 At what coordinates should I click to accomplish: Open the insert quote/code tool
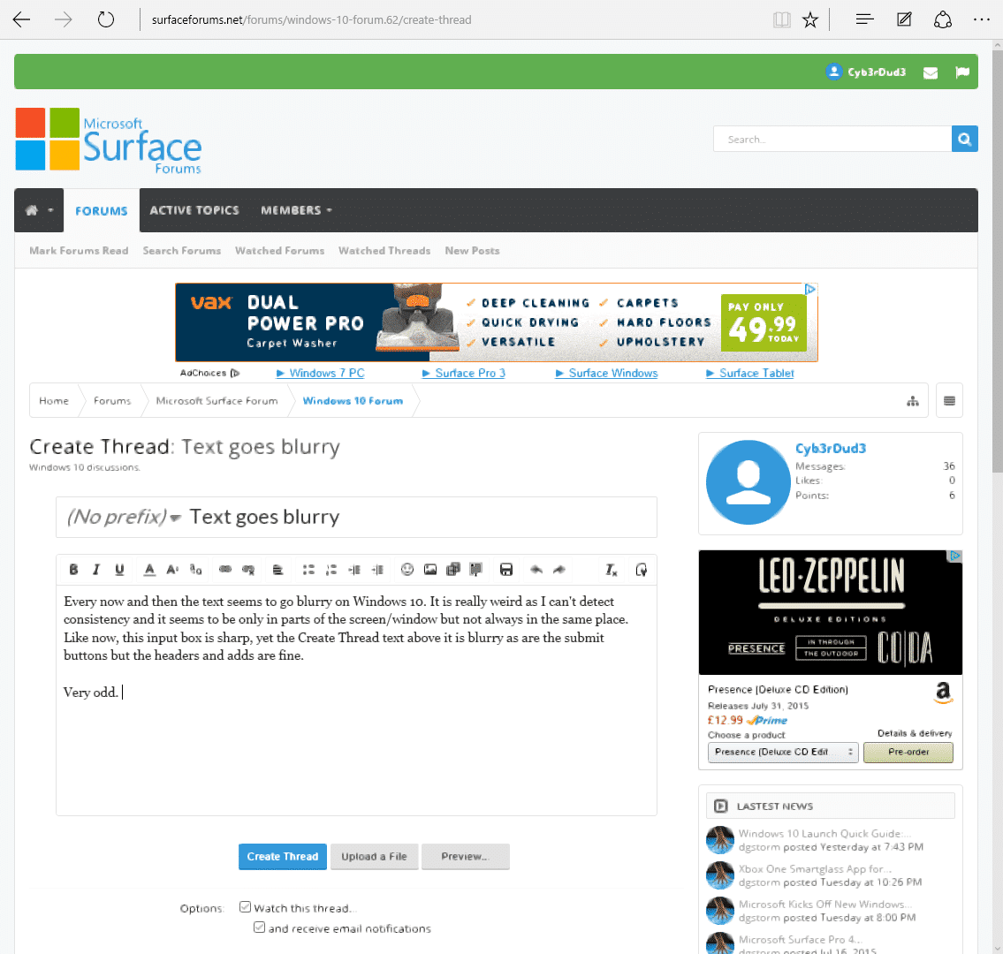[x=476, y=569]
